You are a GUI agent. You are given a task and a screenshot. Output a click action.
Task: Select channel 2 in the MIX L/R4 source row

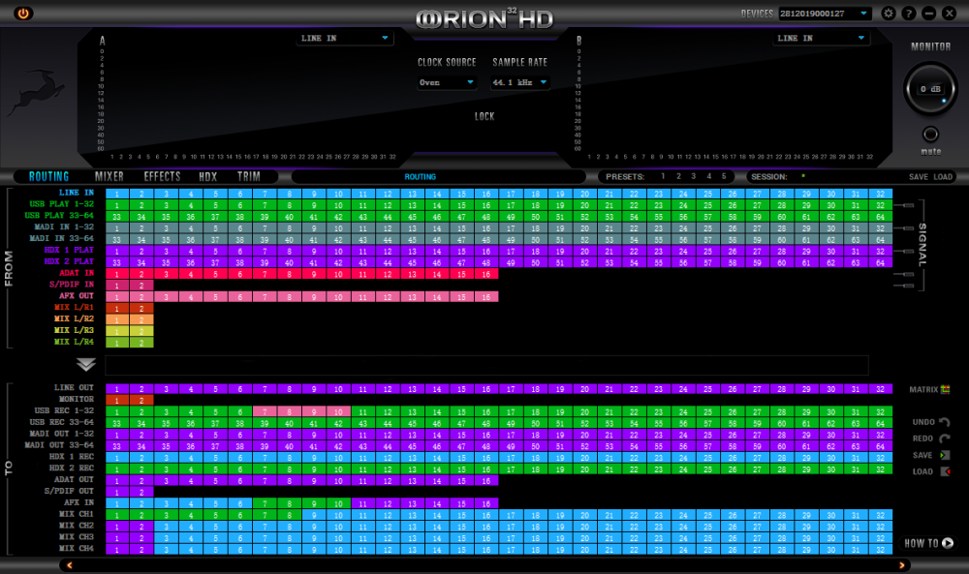point(141,343)
